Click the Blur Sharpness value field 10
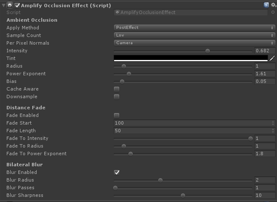This screenshot has height=202, width=277. click(x=265, y=195)
